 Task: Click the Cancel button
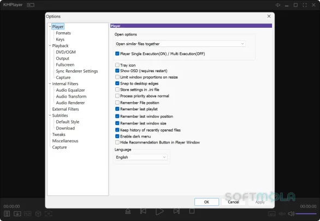coord(233,202)
